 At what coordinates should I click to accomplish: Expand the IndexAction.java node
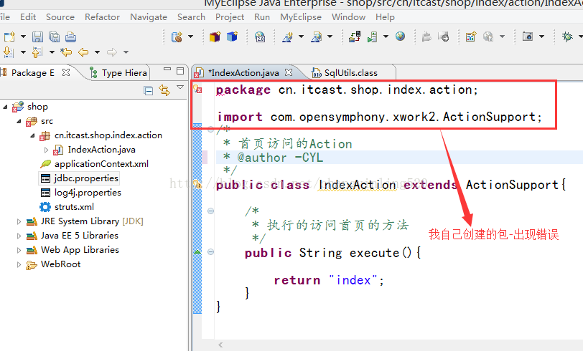pyautogui.click(x=47, y=150)
